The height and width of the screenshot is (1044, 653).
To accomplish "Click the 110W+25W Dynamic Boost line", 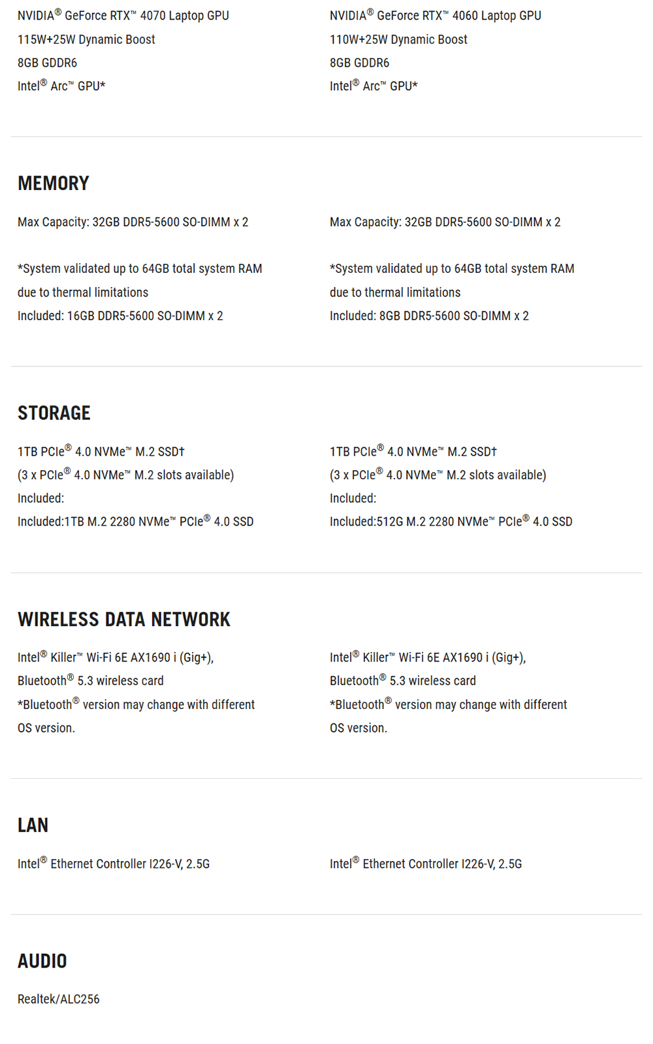I will 398,40.
